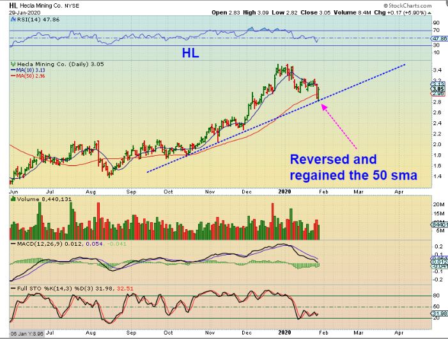448x339 pixels.
Task: Click the 0.054 MACD signal value
Action: point(94,244)
